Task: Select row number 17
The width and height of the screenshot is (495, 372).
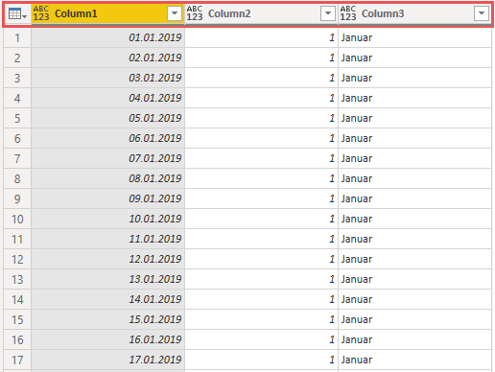Action: tap(17, 360)
